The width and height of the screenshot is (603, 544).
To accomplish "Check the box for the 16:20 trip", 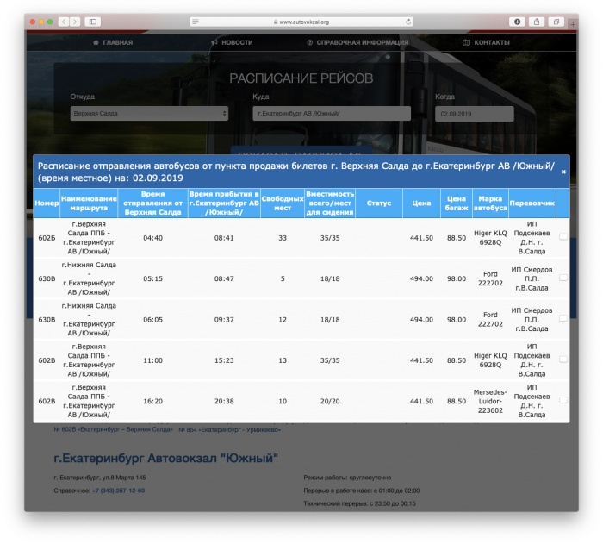I will pyautogui.click(x=563, y=400).
